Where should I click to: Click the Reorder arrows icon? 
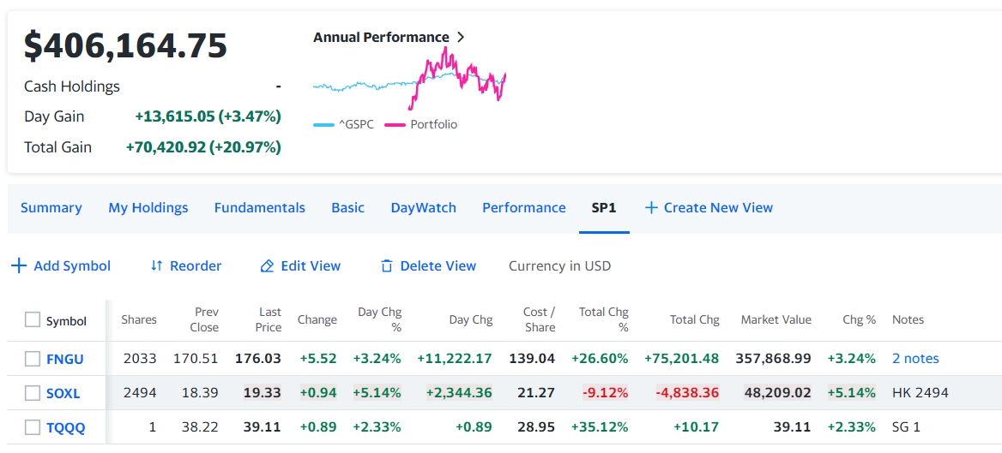click(x=156, y=266)
